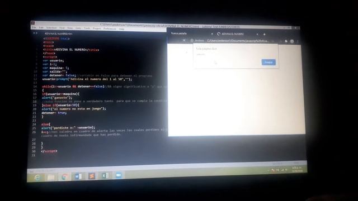
Task: Click line number 24 in the gutter
Action: 34,125
